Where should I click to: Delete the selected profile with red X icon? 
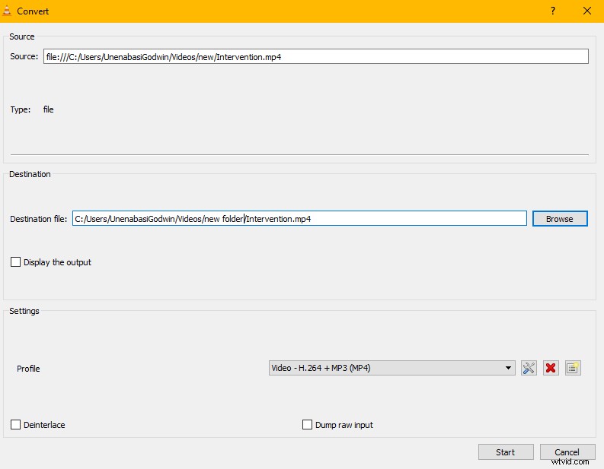(551, 368)
